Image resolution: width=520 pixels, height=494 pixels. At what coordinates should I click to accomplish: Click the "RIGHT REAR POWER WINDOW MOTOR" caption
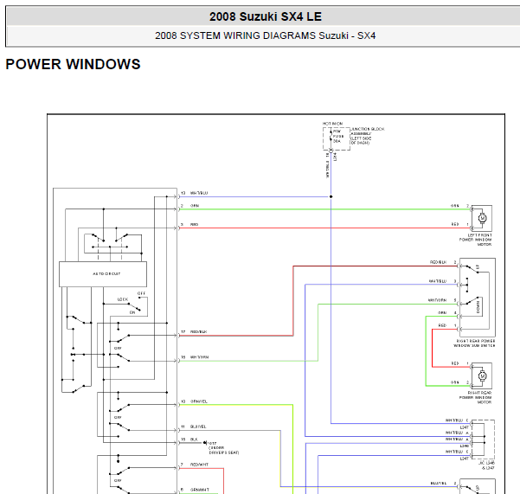coord(476,397)
